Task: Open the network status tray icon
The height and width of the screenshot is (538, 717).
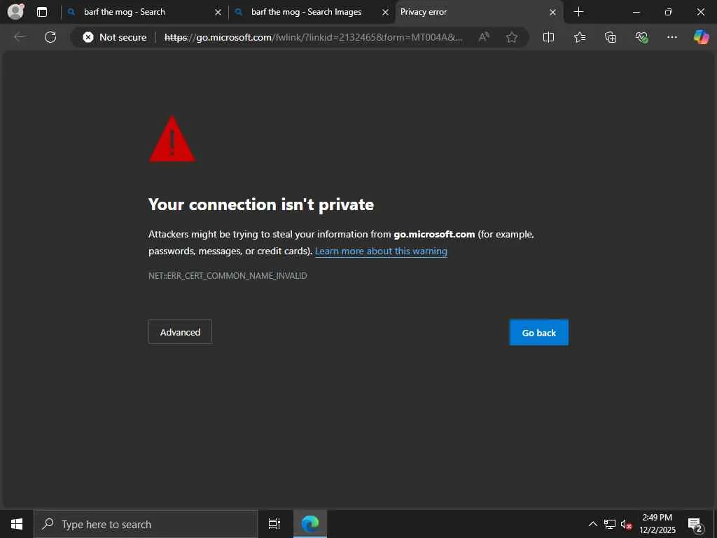Action: point(610,524)
